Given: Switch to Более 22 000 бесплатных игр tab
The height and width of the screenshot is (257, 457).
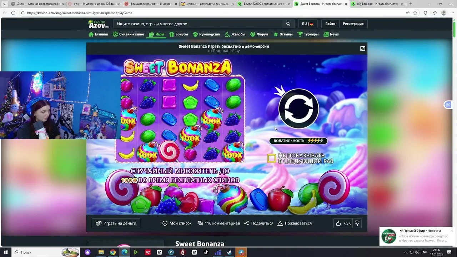Looking at the screenshot, I should coord(265,4).
